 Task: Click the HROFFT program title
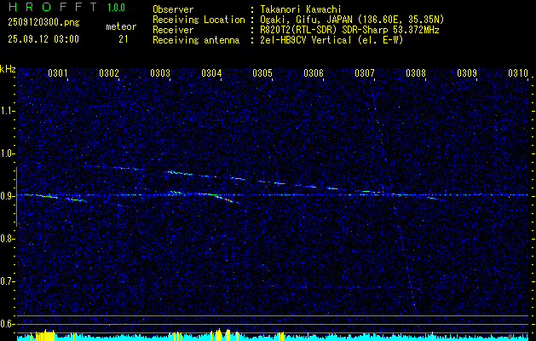52,7
